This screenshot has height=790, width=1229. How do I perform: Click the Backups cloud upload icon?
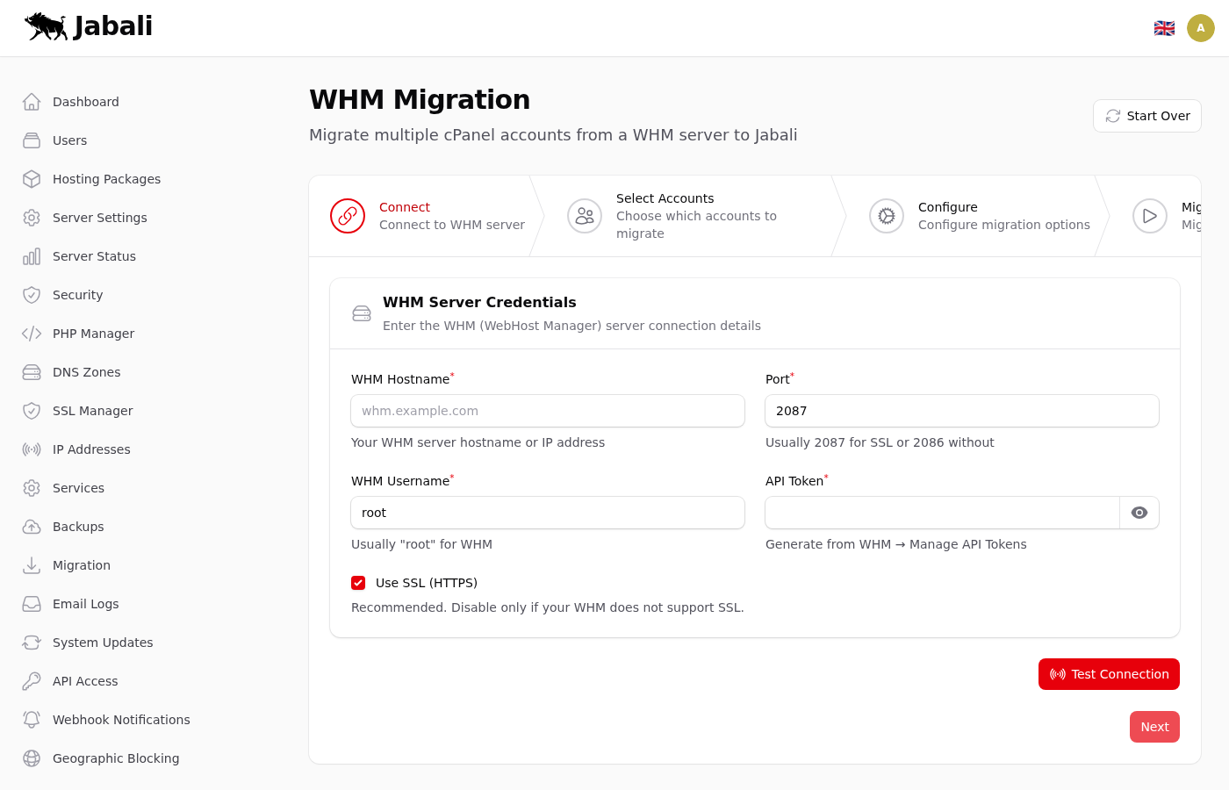pyautogui.click(x=32, y=527)
